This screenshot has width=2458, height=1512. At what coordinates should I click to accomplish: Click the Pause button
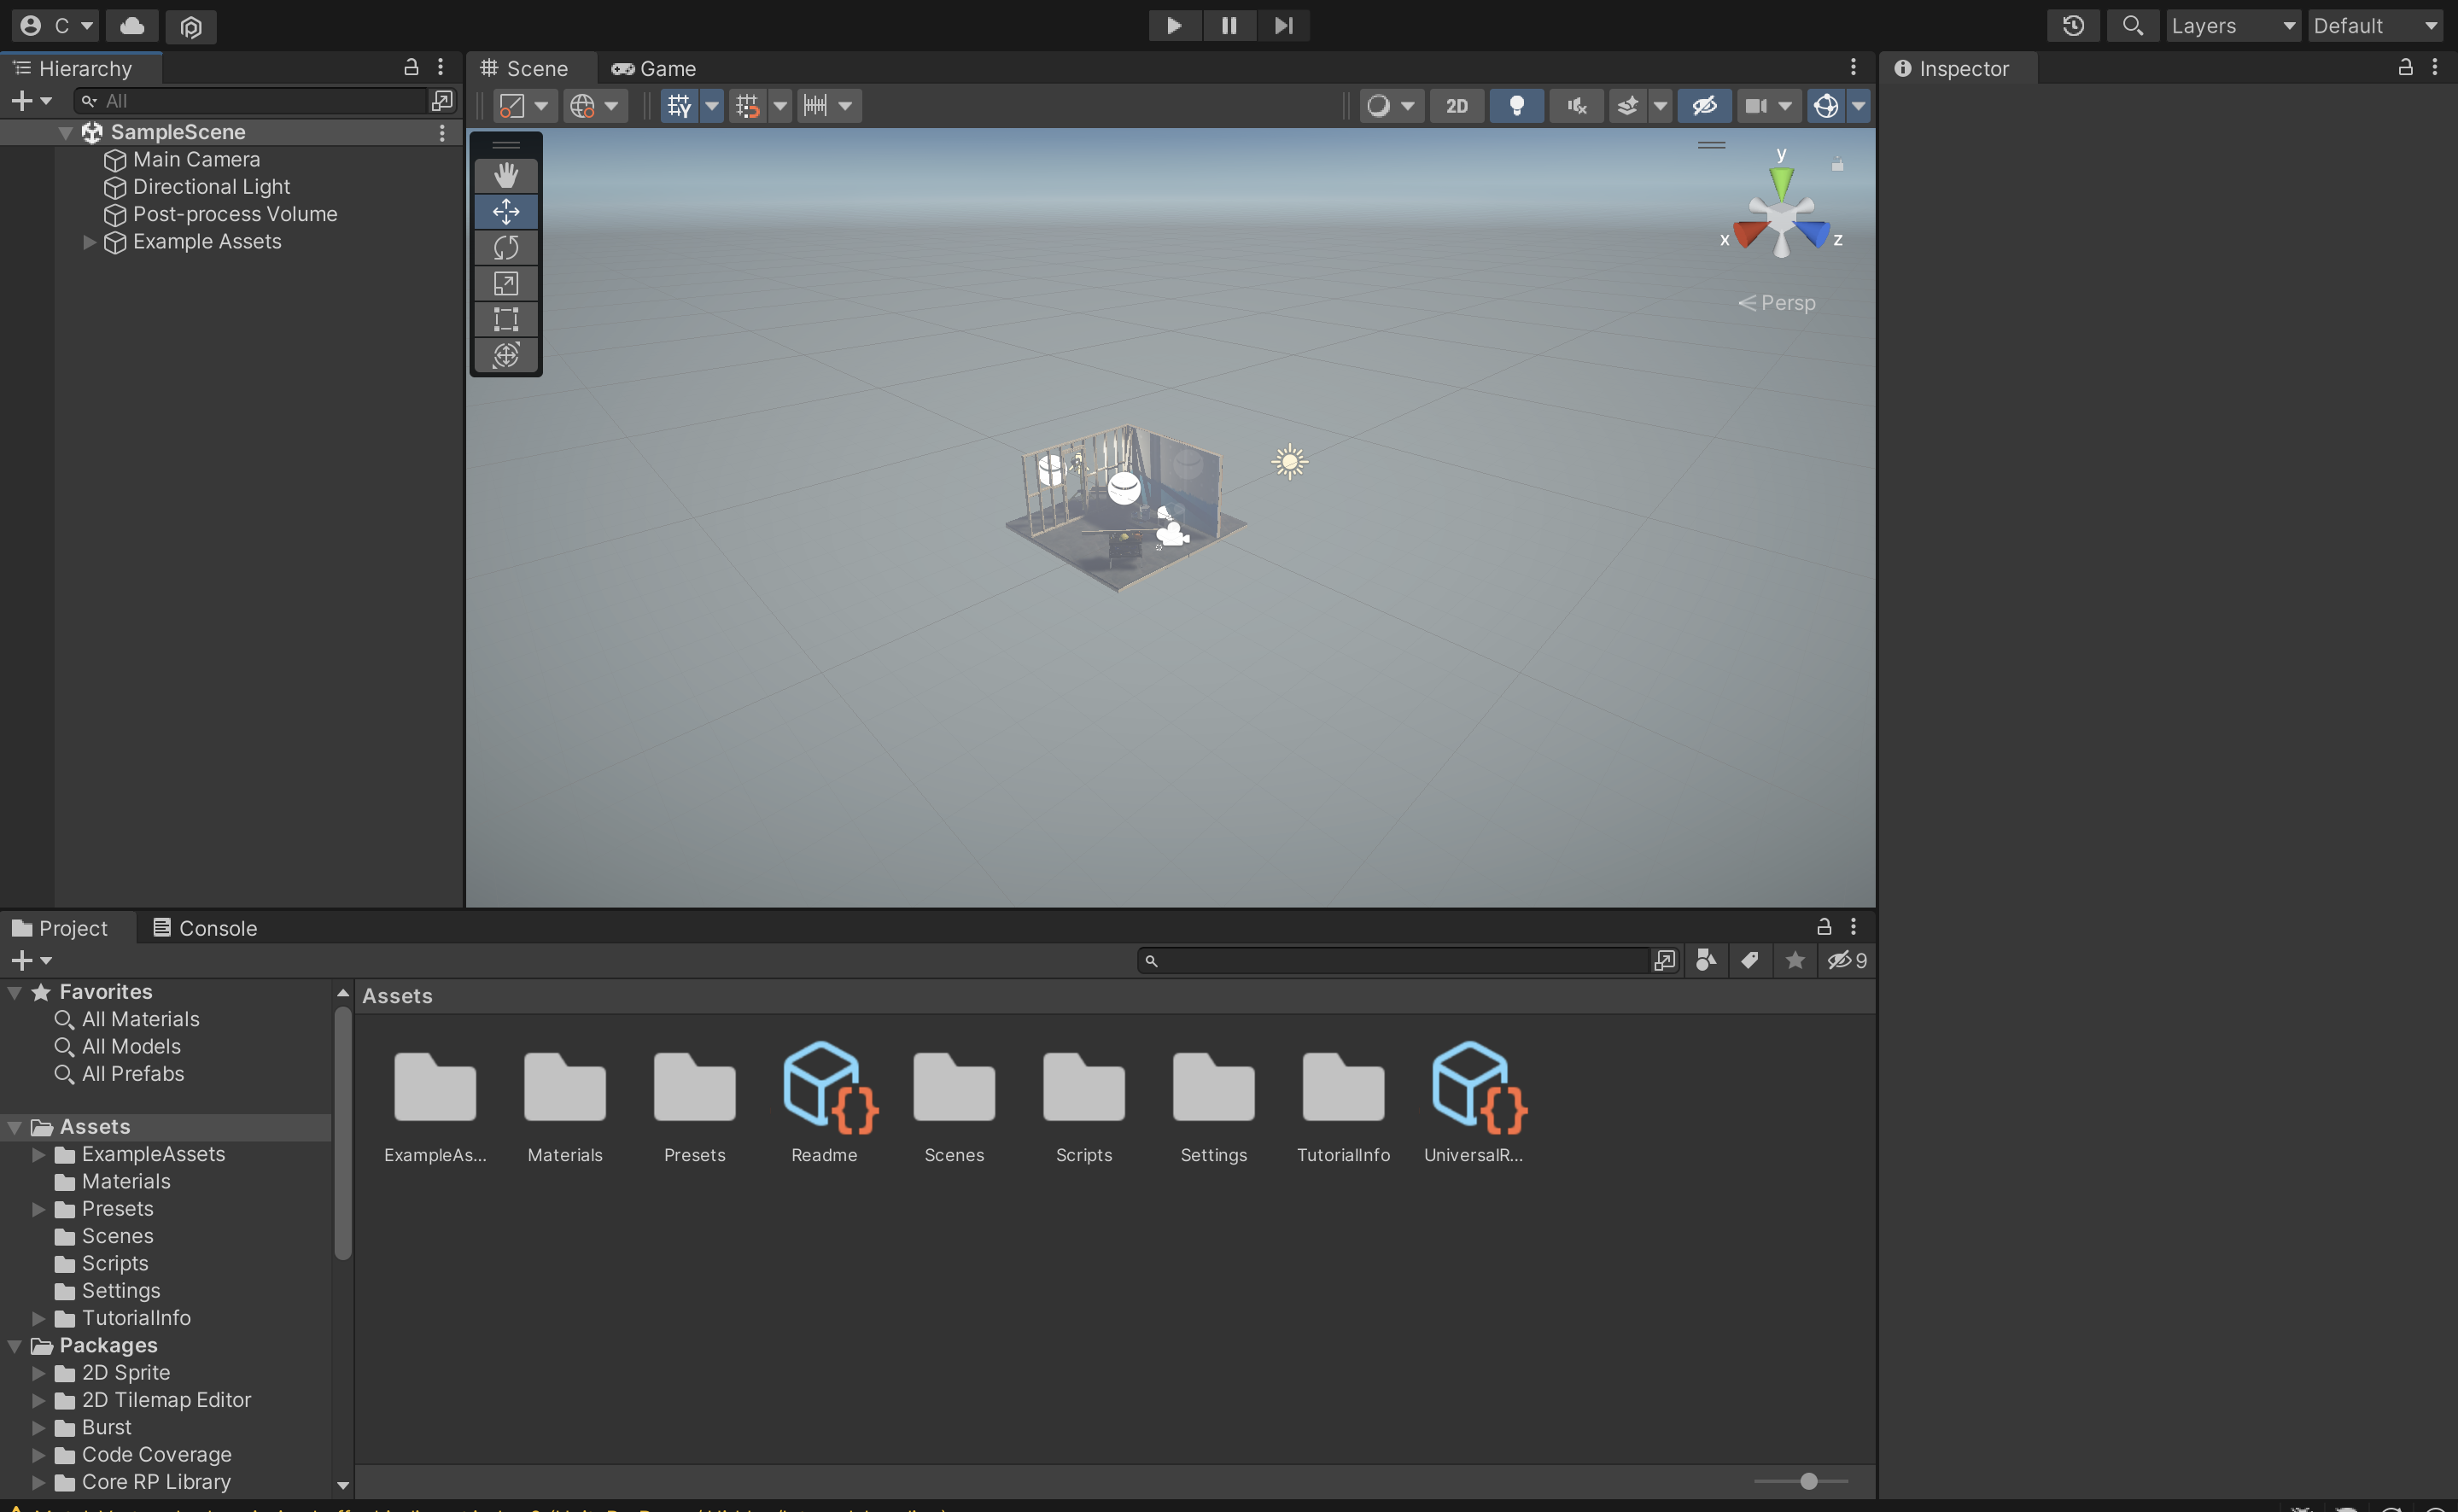[x=1229, y=26]
